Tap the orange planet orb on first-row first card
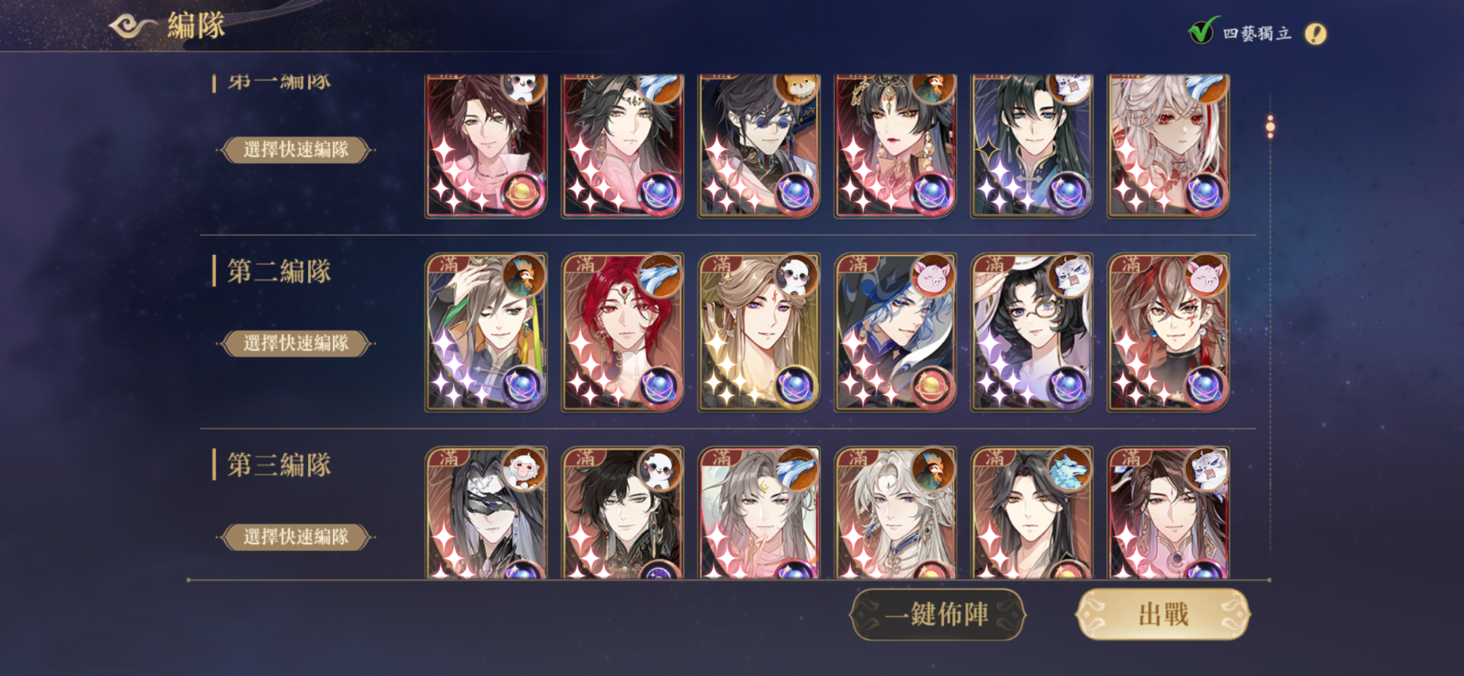 pos(523,193)
